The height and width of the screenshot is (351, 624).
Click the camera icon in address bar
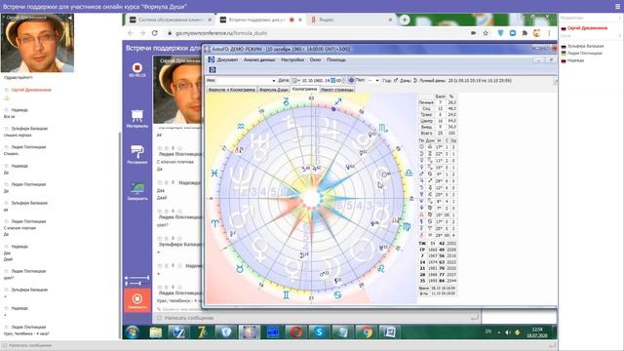(x=473, y=33)
